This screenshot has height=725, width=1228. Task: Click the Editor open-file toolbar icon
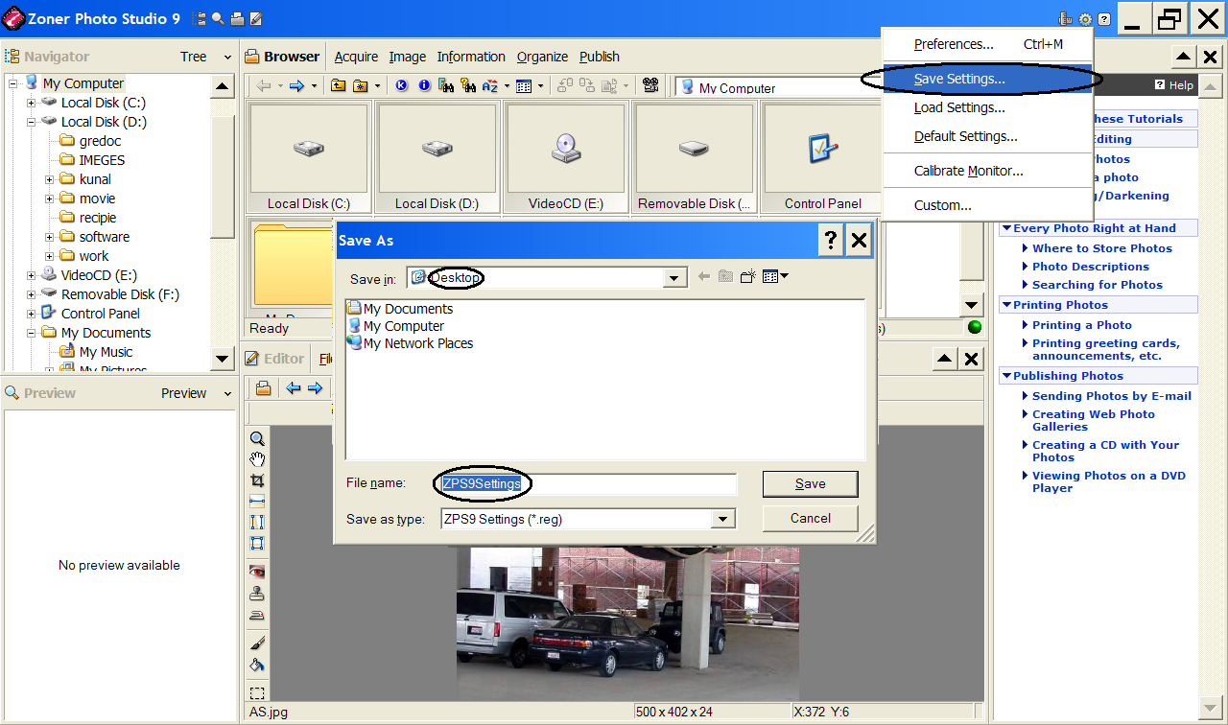pos(263,388)
